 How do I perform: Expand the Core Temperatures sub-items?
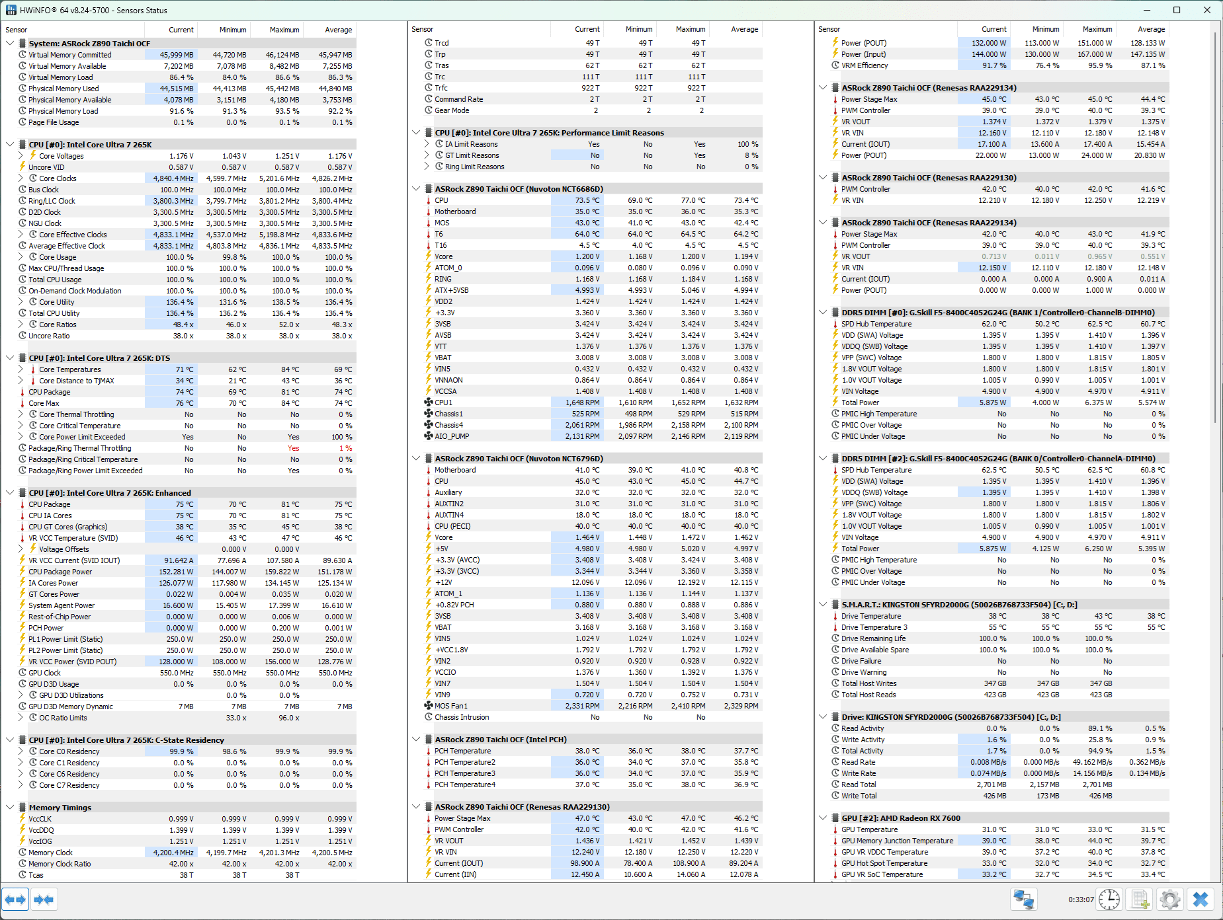point(21,369)
